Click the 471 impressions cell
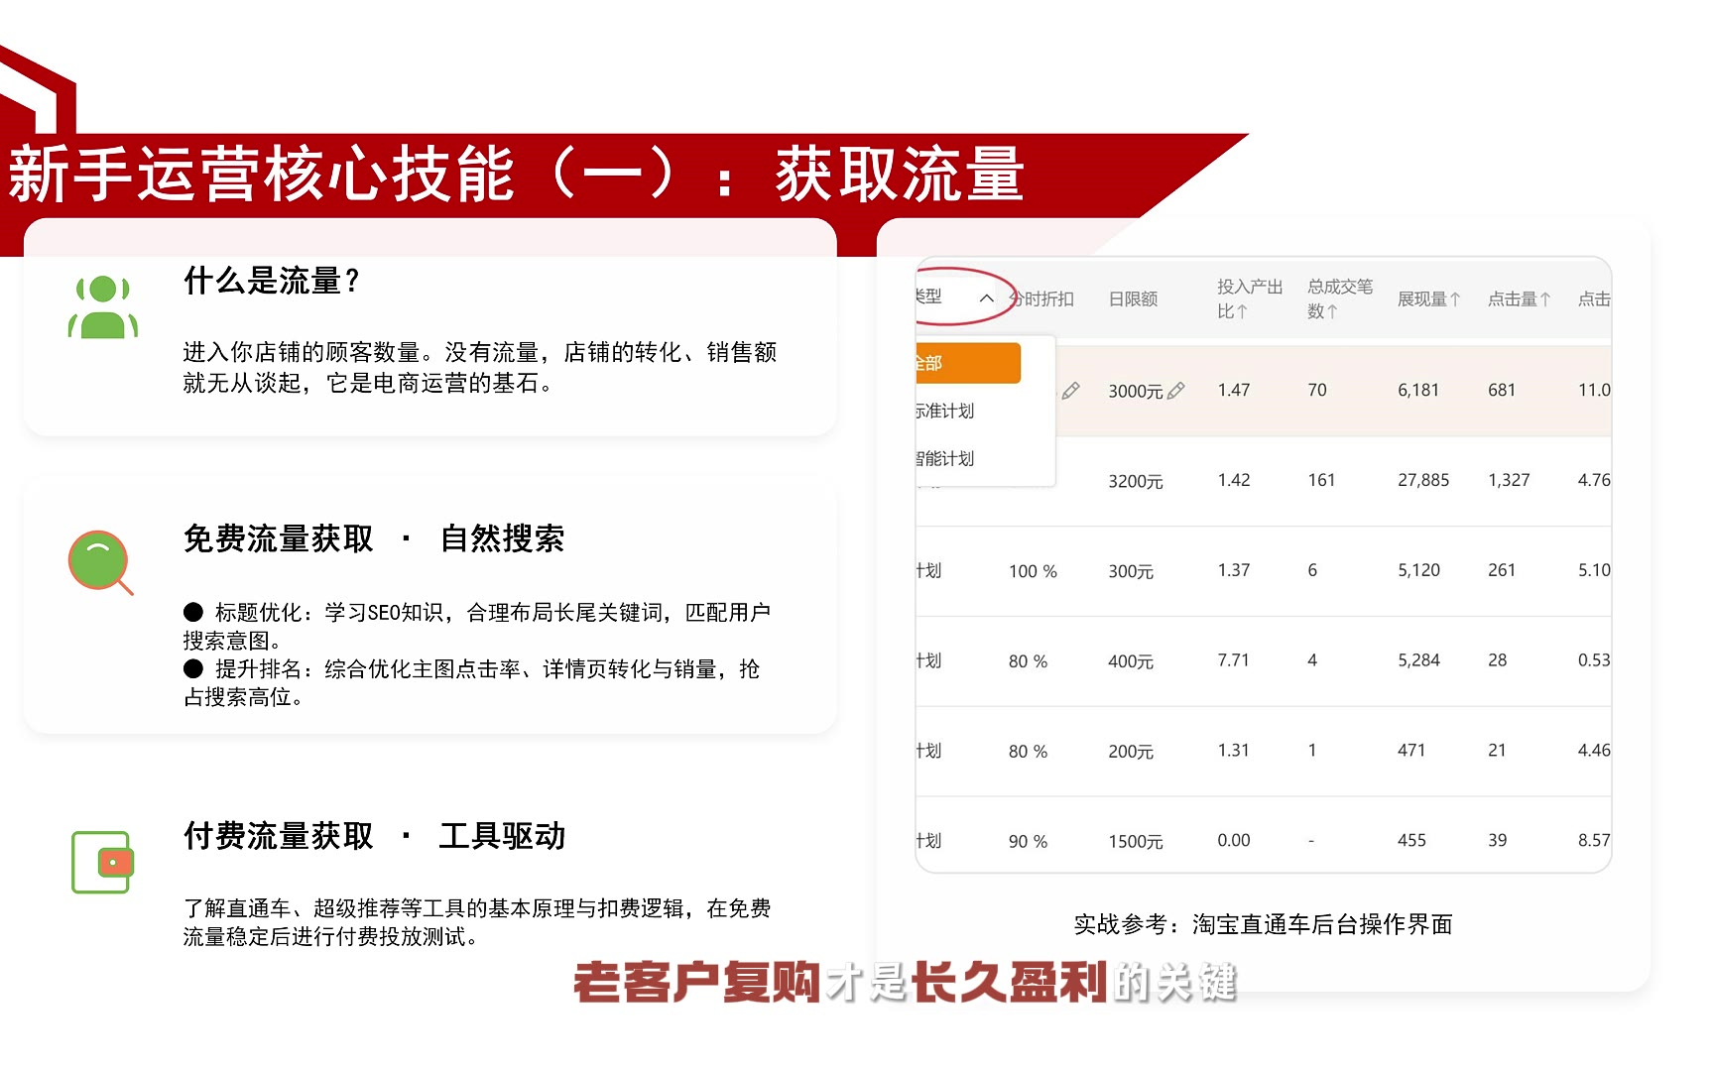Viewport: 1714px width, 1071px height. coord(1411,751)
